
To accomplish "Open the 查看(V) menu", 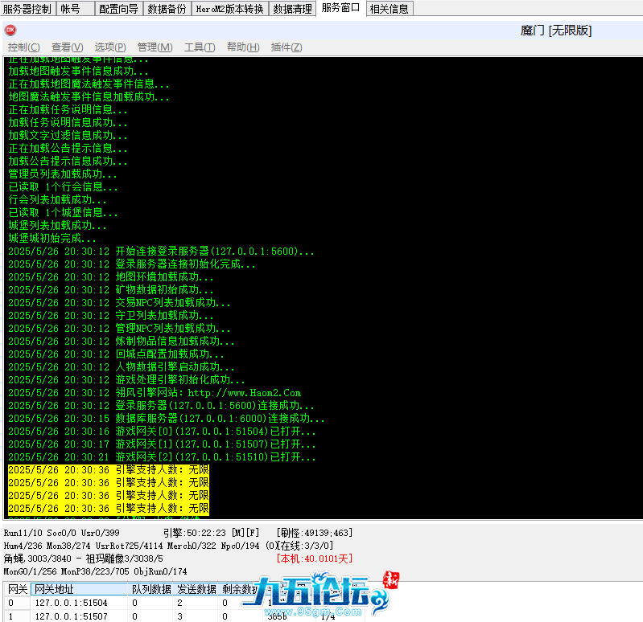I will pyautogui.click(x=68, y=47).
